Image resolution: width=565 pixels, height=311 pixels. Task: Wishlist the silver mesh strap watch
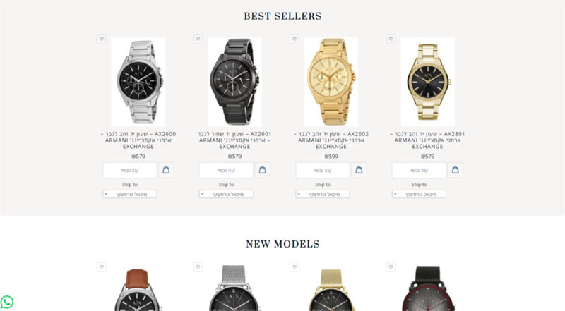click(198, 267)
